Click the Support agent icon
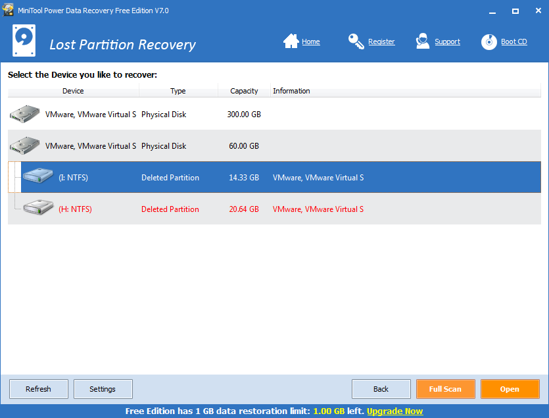This screenshot has width=549, height=418. [x=423, y=41]
